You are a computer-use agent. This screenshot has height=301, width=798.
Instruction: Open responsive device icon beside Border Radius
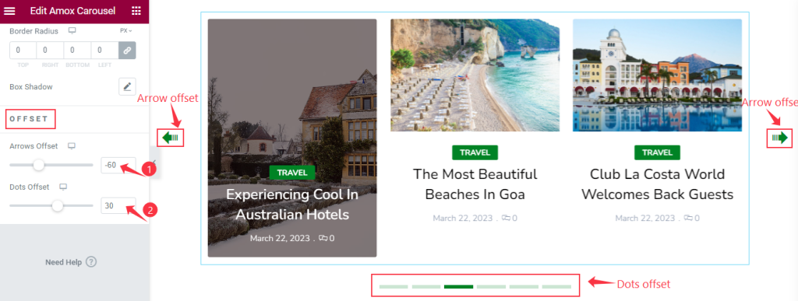click(x=72, y=31)
